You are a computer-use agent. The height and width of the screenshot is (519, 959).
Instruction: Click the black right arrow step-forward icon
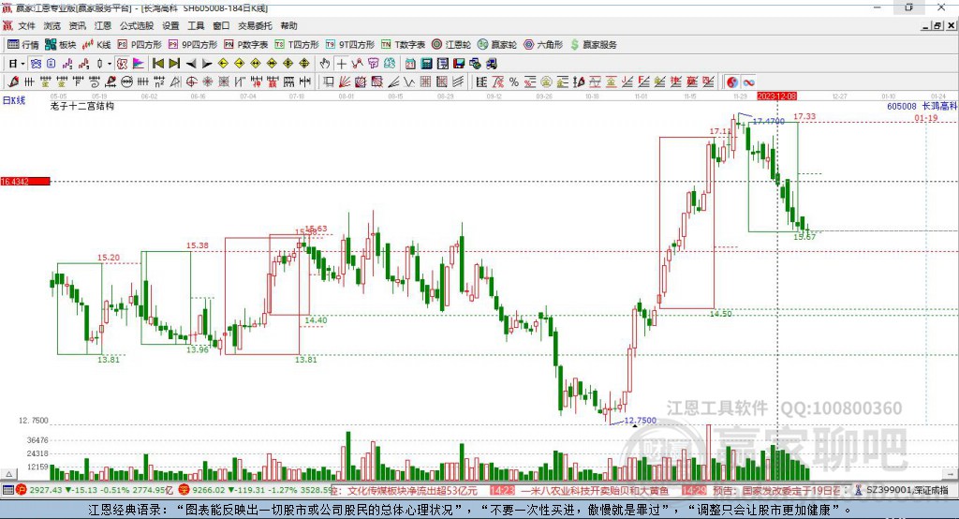(x=207, y=64)
